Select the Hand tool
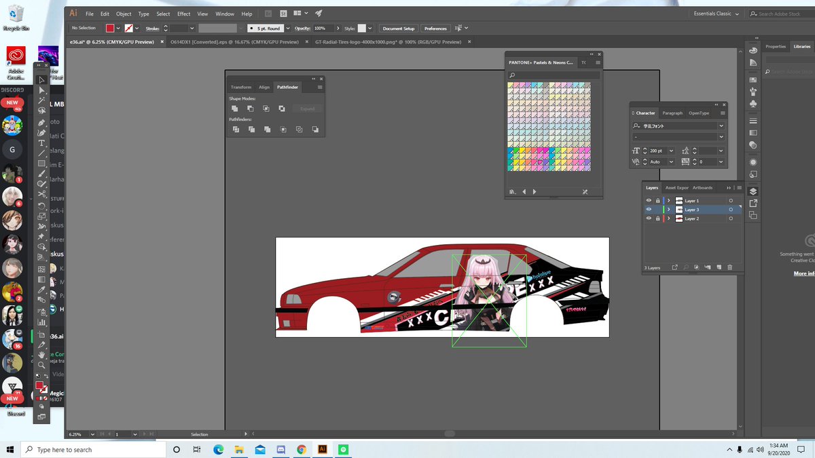This screenshot has height=458, width=815. (x=42, y=354)
